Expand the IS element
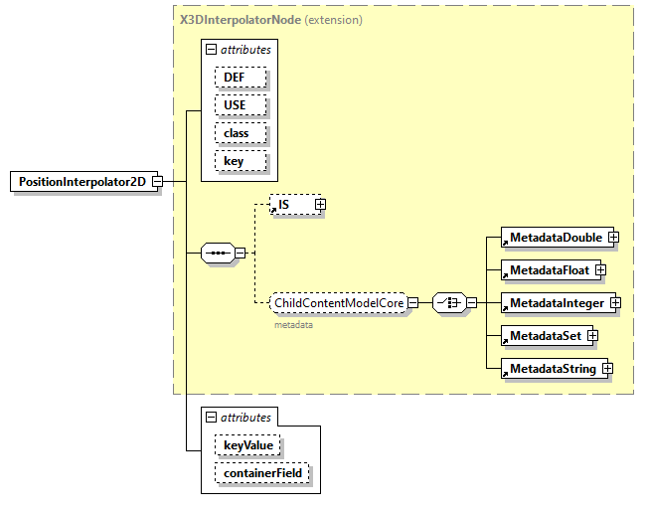647x513 pixels. (x=320, y=205)
